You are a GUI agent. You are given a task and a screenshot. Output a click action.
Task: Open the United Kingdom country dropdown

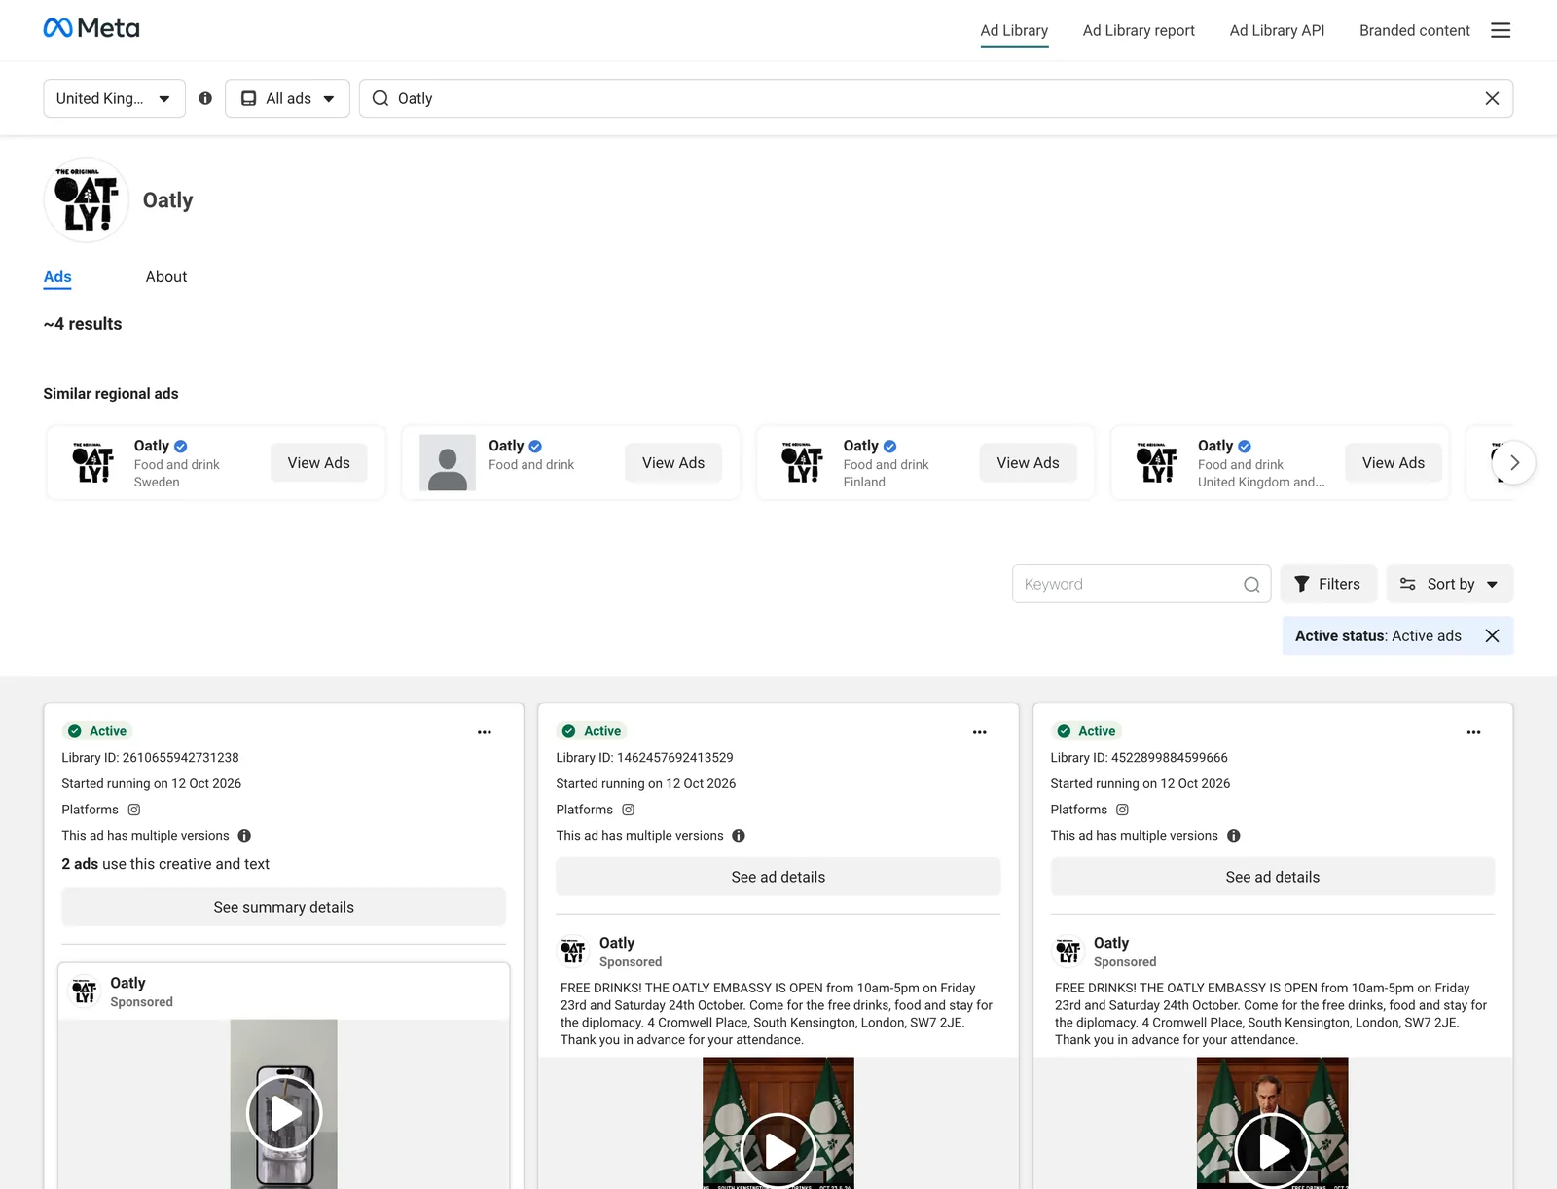coord(115,98)
